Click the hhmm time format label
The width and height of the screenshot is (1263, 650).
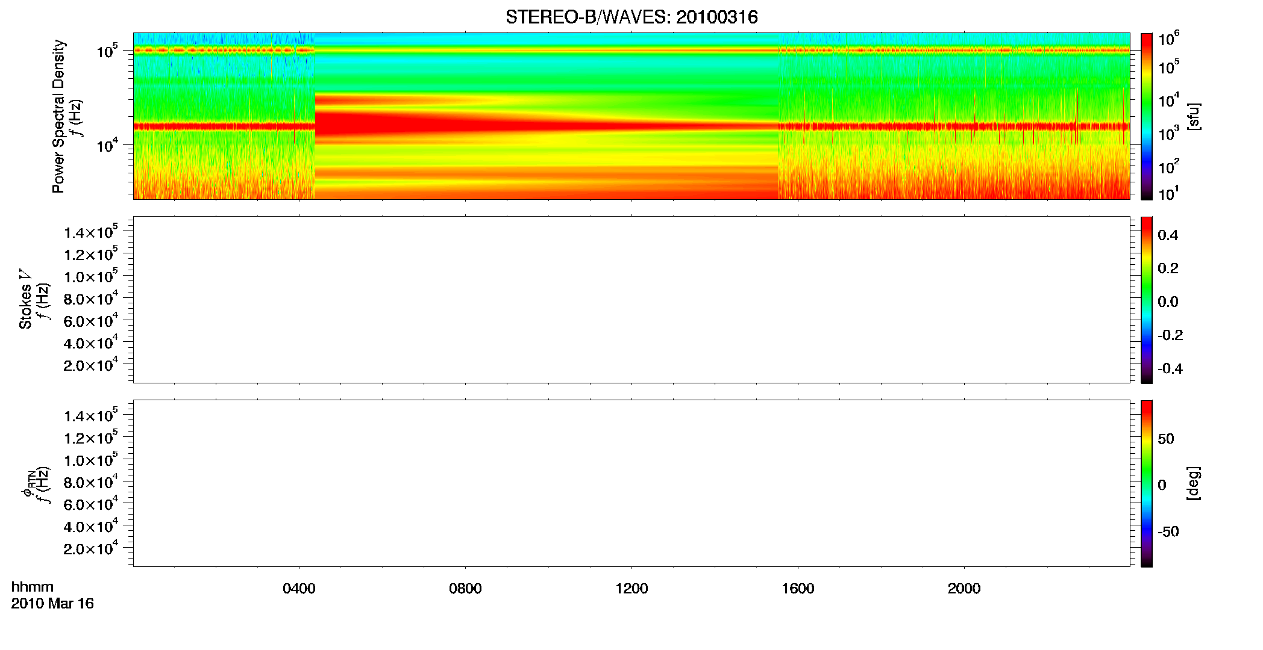[x=33, y=587]
